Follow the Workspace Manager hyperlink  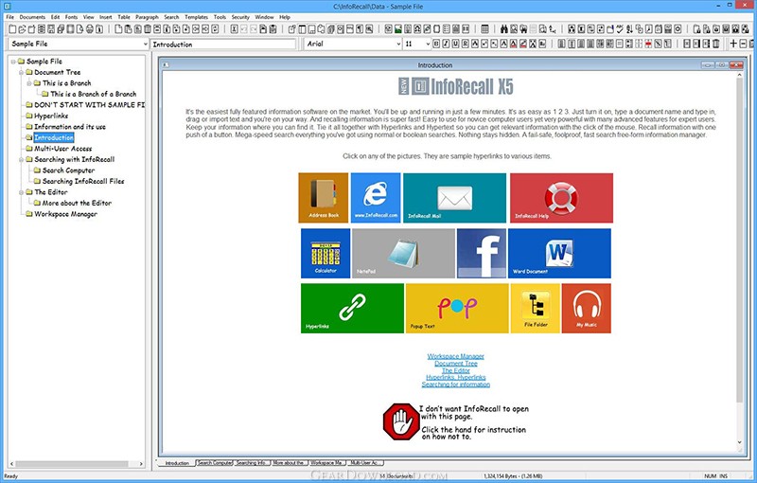tap(456, 356)
